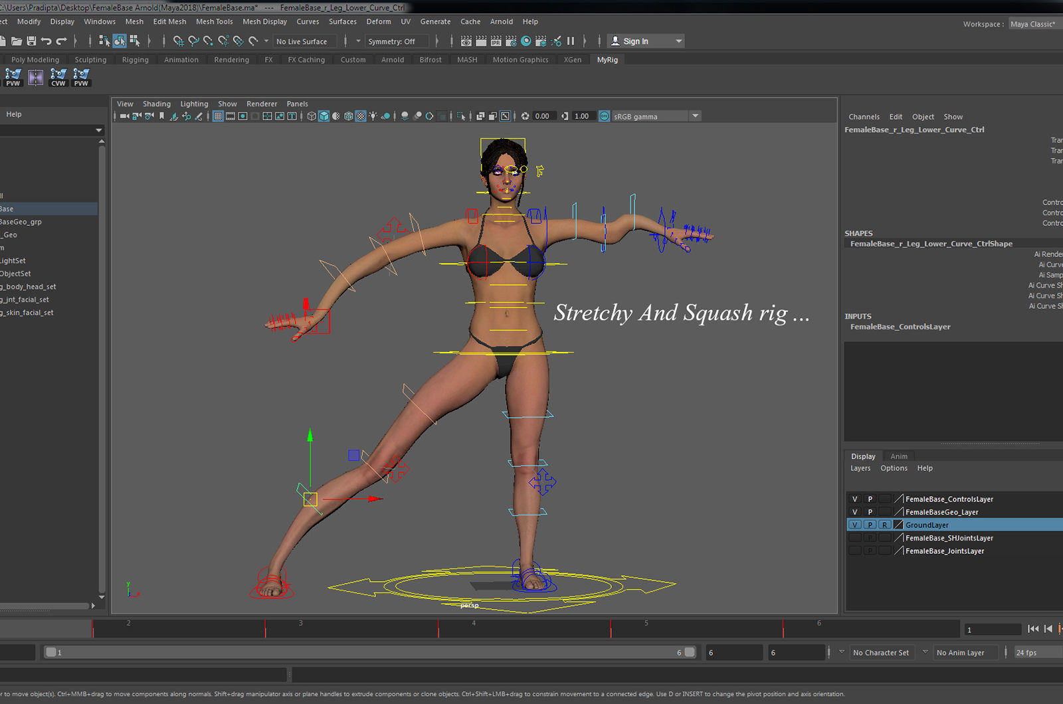Click the first PVW shelf button
Screen dimensions: 1063x704
[x=13, y=78]
